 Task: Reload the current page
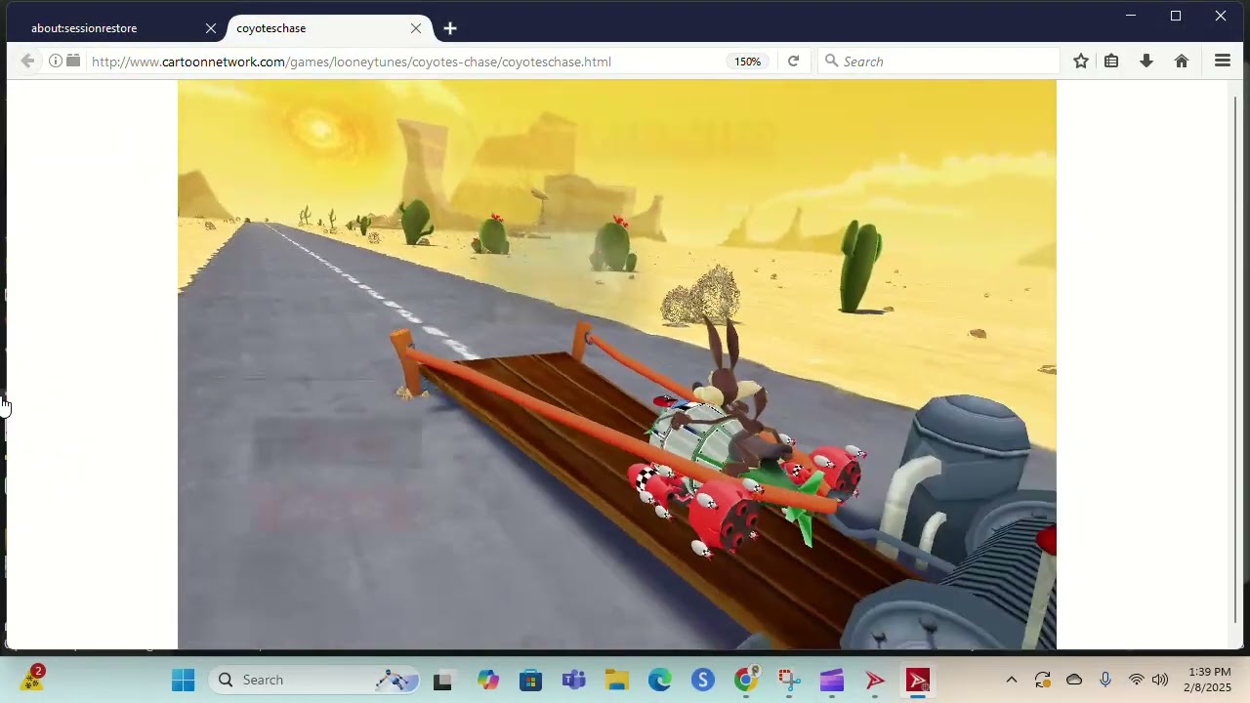(x=793, y=62)
